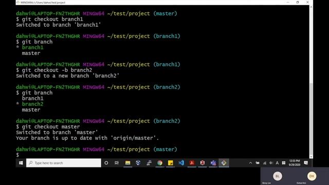This screenshot has width=329, height=185.
Task: Open Visual Studio Code from taskbar
Action: coord(181,163)
